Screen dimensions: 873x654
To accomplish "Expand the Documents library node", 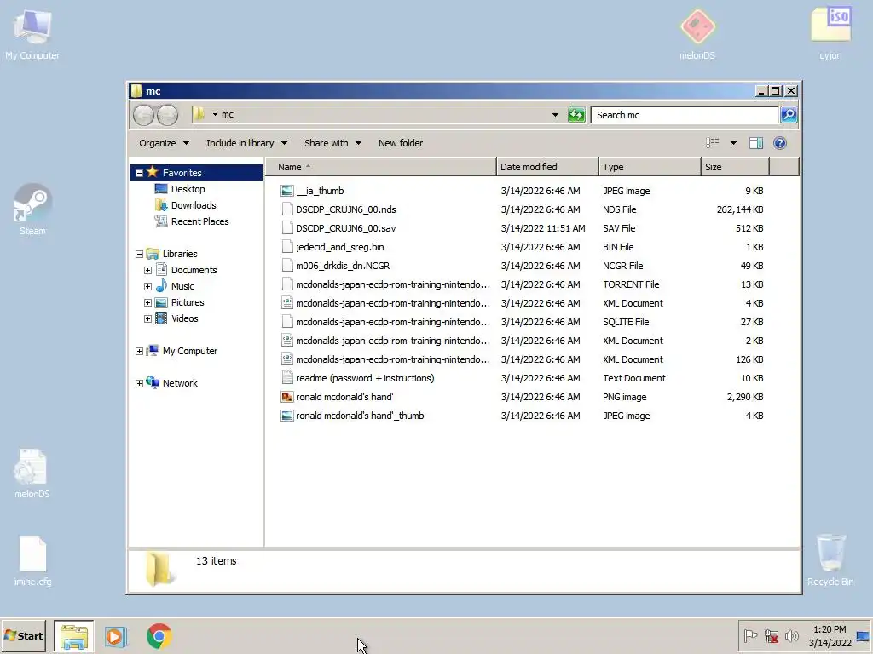I will tap(147, 270).
